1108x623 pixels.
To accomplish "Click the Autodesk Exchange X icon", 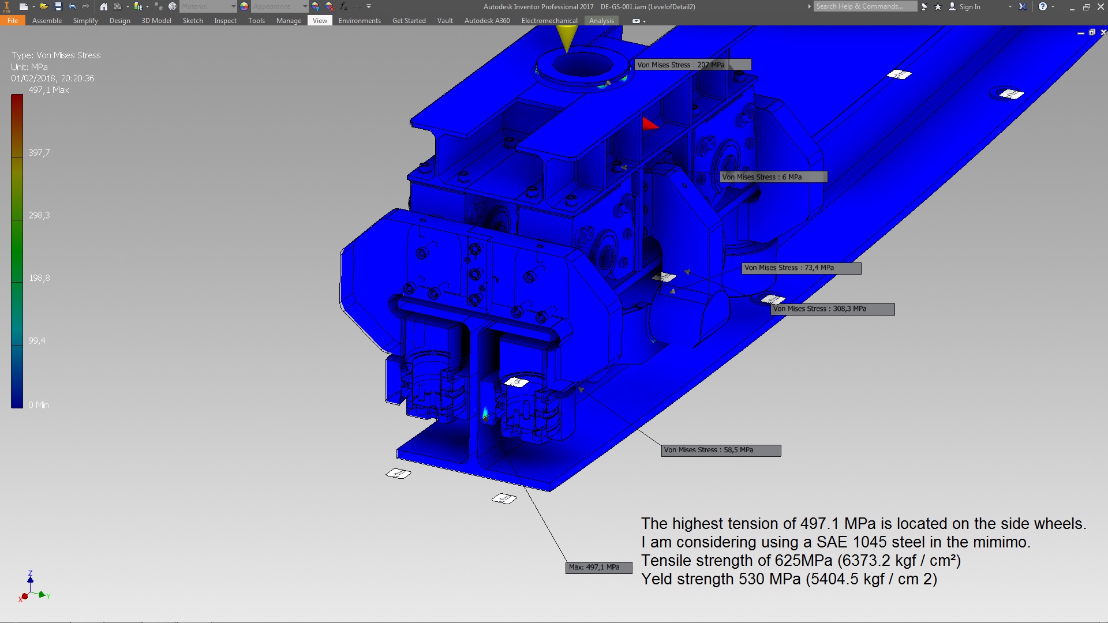I will pos(1022,6).
